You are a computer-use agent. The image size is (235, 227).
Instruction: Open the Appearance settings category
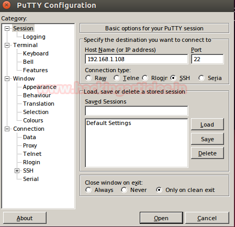point(40,87)
